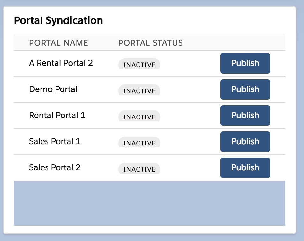This screenshot has height=241, width=304.
Task: Click the Sales Portal 1 name
Action: 55,141
